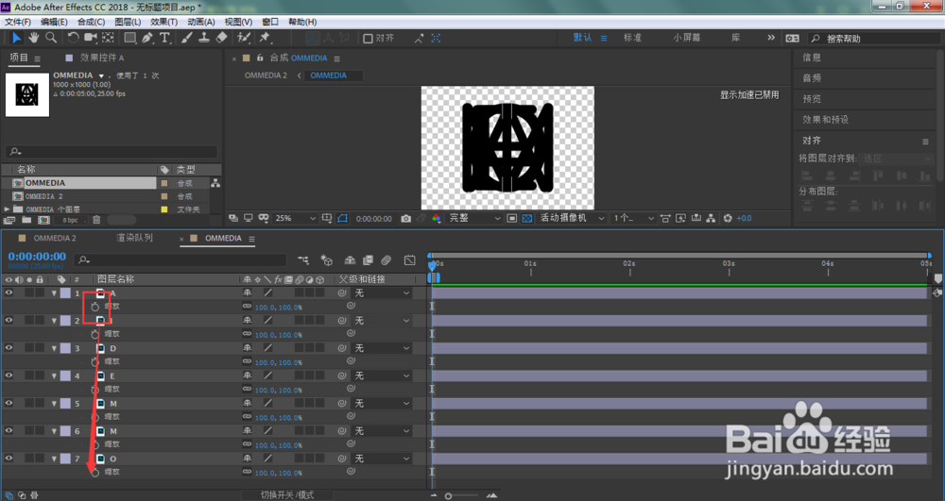Screen dimensions: 945x501
Task: Enable frame blending for the composition
Action: (x=368, y=260)
